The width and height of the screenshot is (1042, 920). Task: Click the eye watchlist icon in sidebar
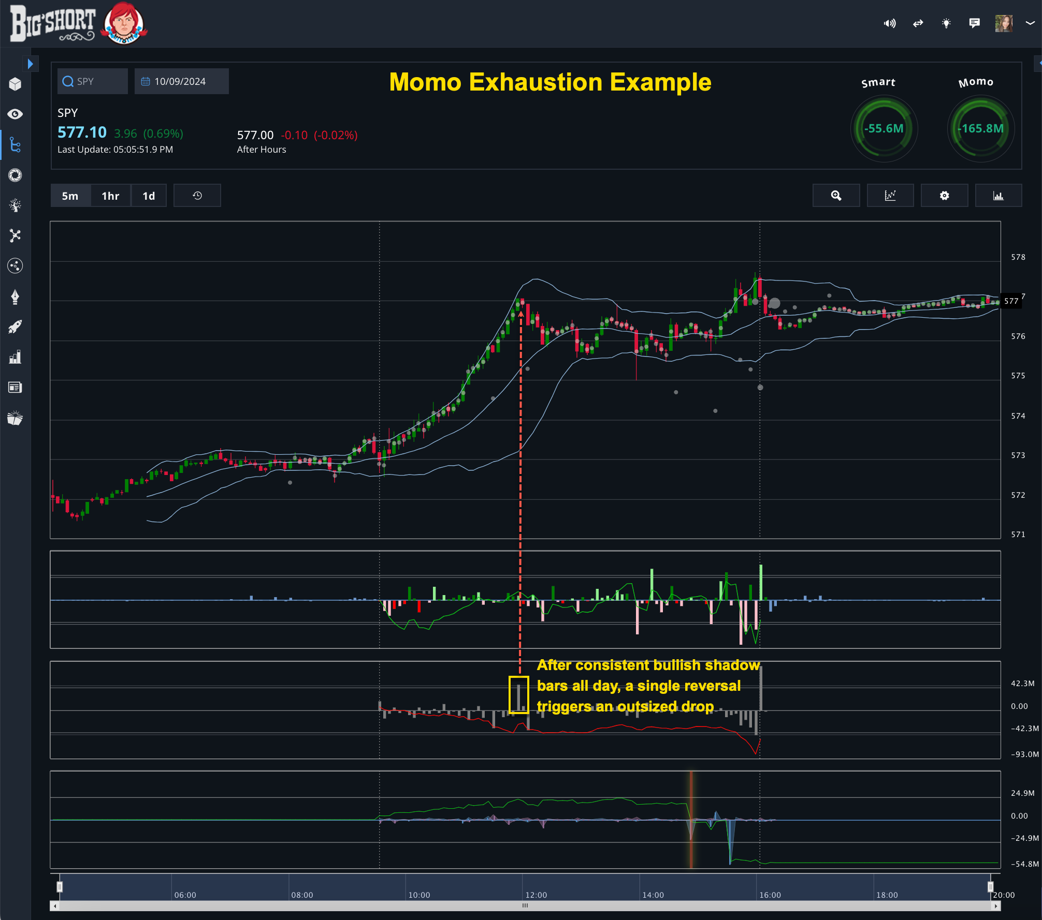15,114
